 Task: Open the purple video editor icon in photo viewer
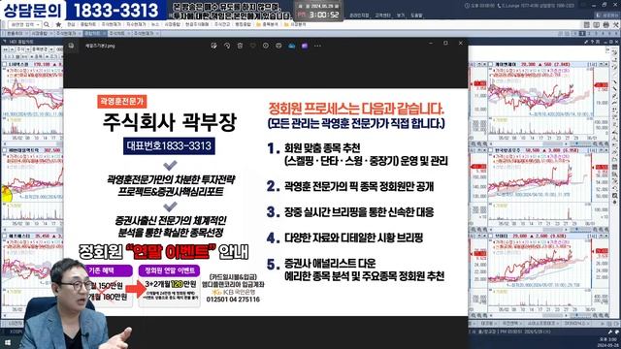coord(305,46)
